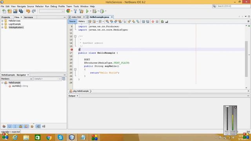Click the Uncomment icon in editor toolbar

coord(167,22)
